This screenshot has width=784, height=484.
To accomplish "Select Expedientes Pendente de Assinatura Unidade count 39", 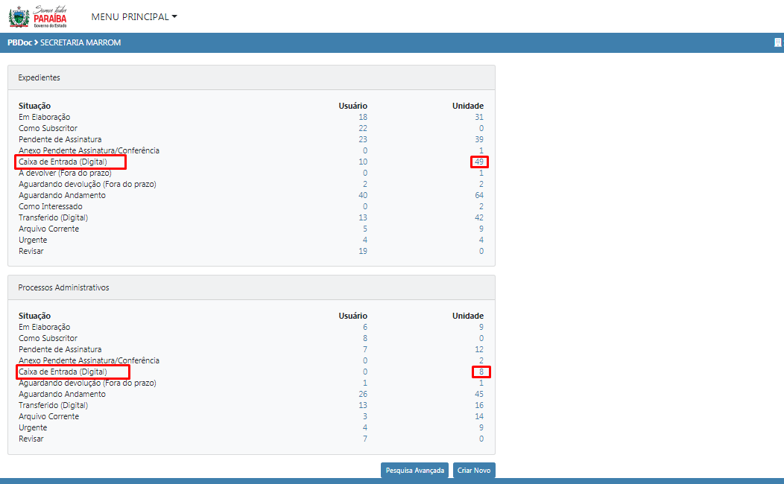I will [479, 139].
